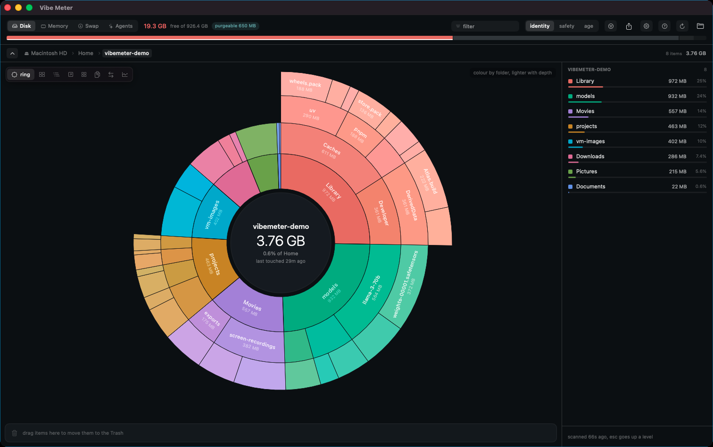Click the store.pack outer segment
713x447 pixels.
click(369, 108)
